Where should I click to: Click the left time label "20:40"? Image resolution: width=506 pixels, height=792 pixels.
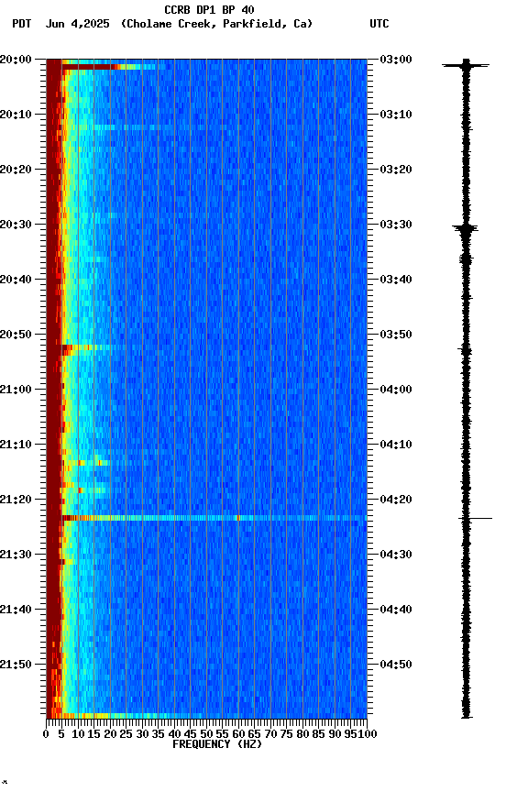point(16,280)
